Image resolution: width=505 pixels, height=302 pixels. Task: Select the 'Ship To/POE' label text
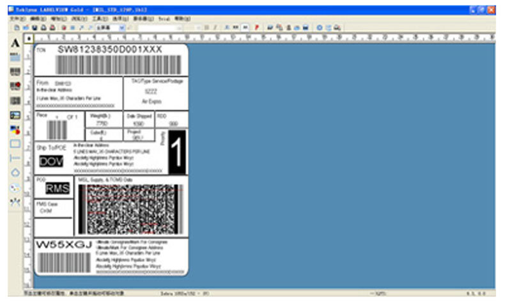(51, 148)
